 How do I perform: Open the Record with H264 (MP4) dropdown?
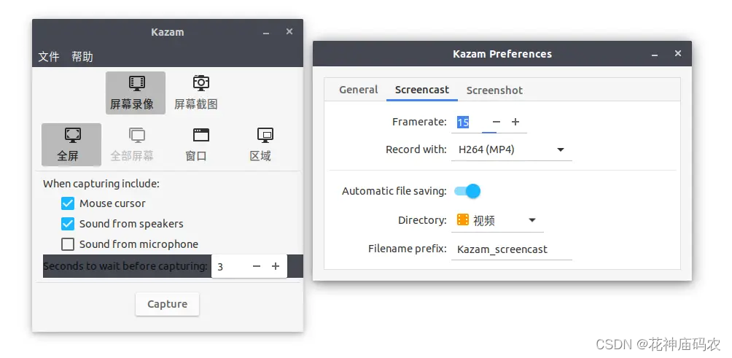512,149
